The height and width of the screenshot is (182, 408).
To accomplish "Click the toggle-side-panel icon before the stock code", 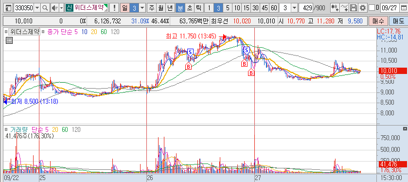I will pyautogui.click(x=9, y=8).
